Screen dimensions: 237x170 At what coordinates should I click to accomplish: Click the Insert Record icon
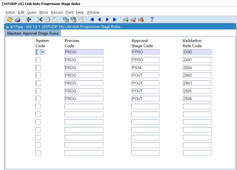tap(126, 20)
